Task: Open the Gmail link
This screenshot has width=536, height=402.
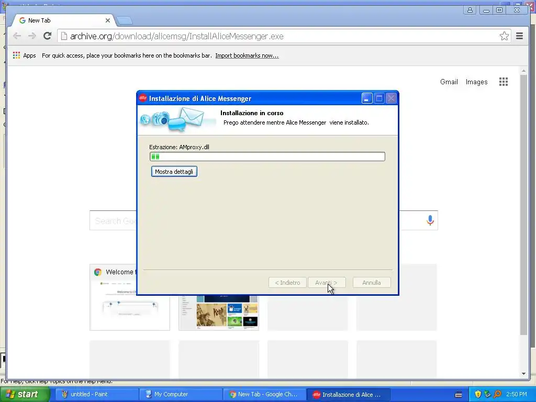Action: (x=449, y=82)
